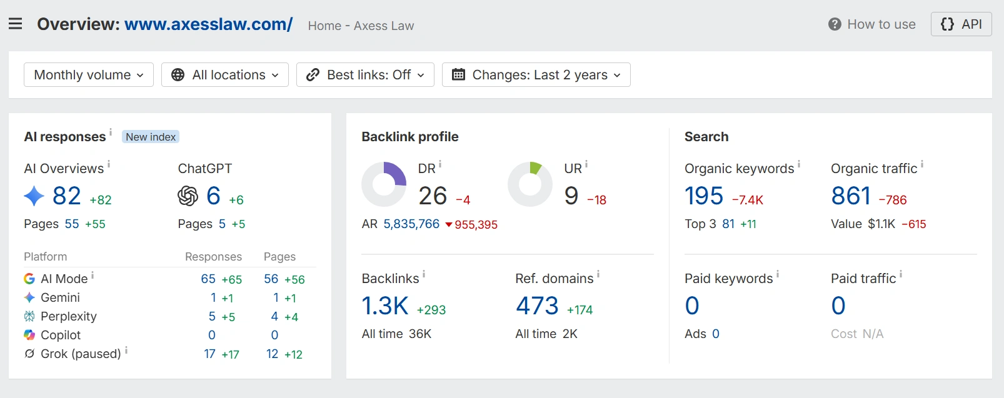
Task: Open the www.axesslaw.com/ URL link
Action: click(x=209, y=24)
